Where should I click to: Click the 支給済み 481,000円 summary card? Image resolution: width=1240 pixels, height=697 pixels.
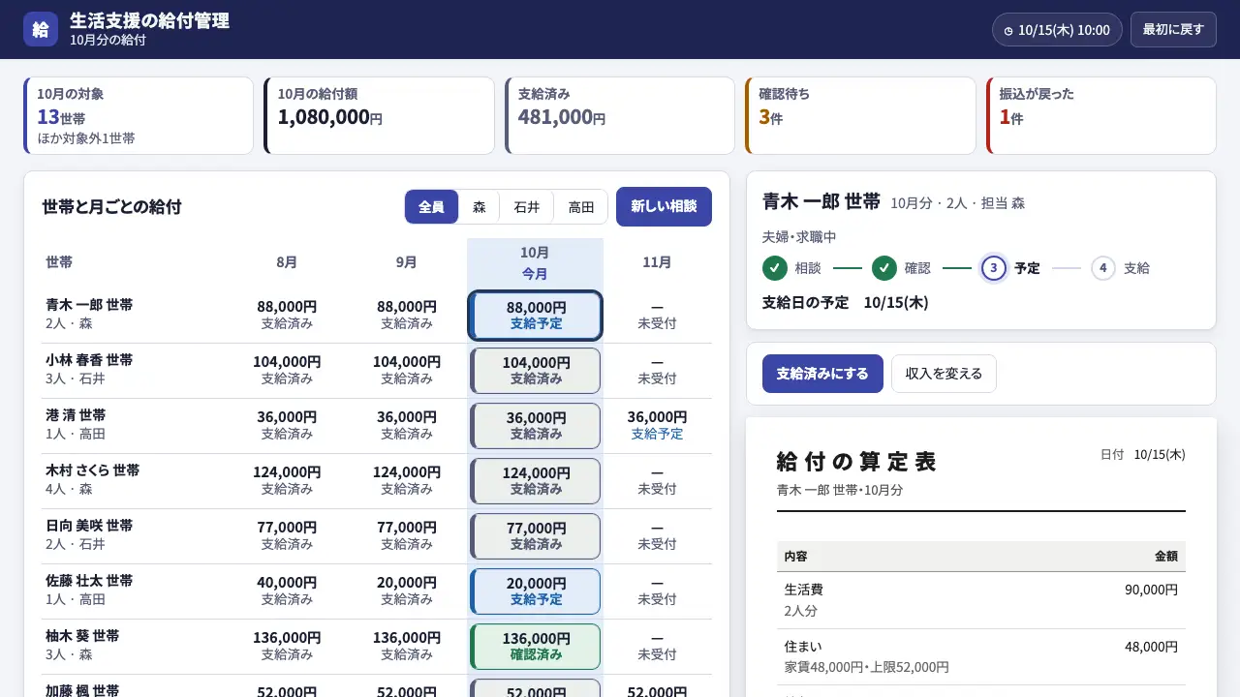click(620, 115)
